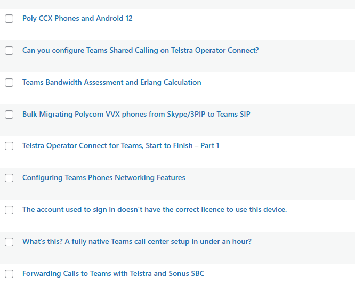Tick checkbox for Forwarding Calls to Teams post
The image size is (355, 285).
click(x=9, y=274)
